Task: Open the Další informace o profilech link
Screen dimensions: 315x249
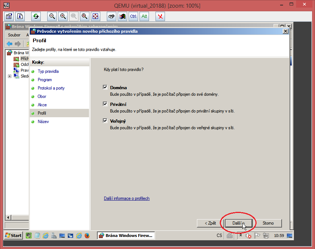Action: click(x=126, y=198)
